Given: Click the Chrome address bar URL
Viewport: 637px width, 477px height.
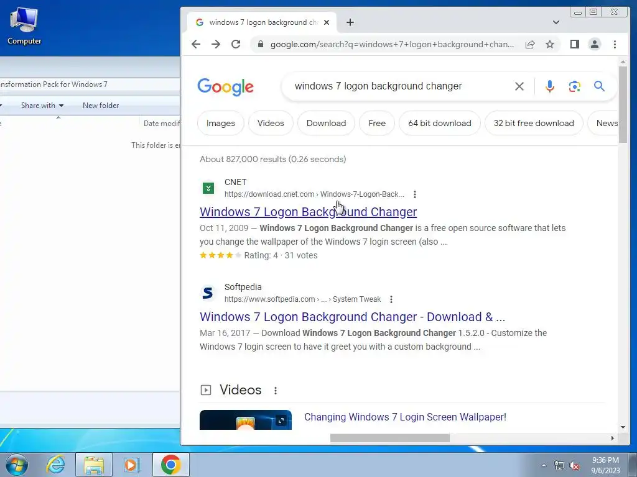Looking at the screenshot, I should (392, 44).
